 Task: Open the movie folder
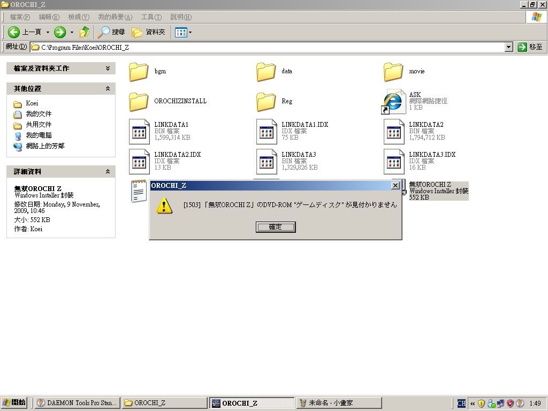tap(393, 71)
